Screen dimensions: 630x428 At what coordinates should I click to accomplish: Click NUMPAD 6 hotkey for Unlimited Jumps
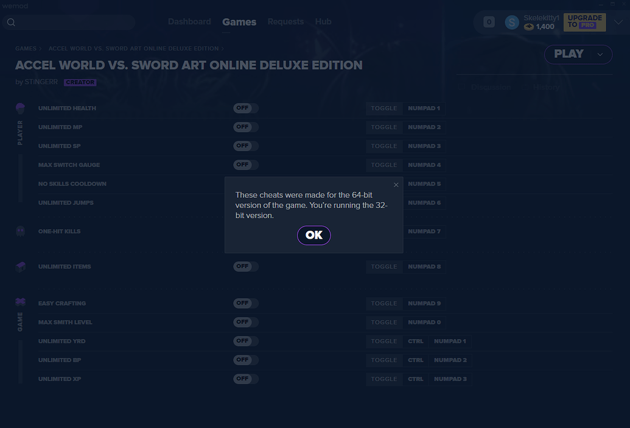424,203
